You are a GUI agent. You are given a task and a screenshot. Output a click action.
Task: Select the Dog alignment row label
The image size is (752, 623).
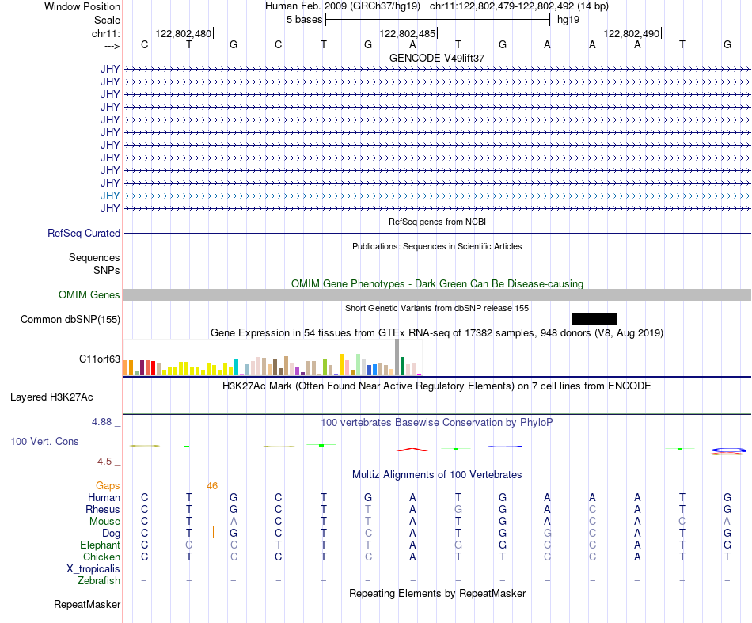pyautogui.click(x=111, y=534)
